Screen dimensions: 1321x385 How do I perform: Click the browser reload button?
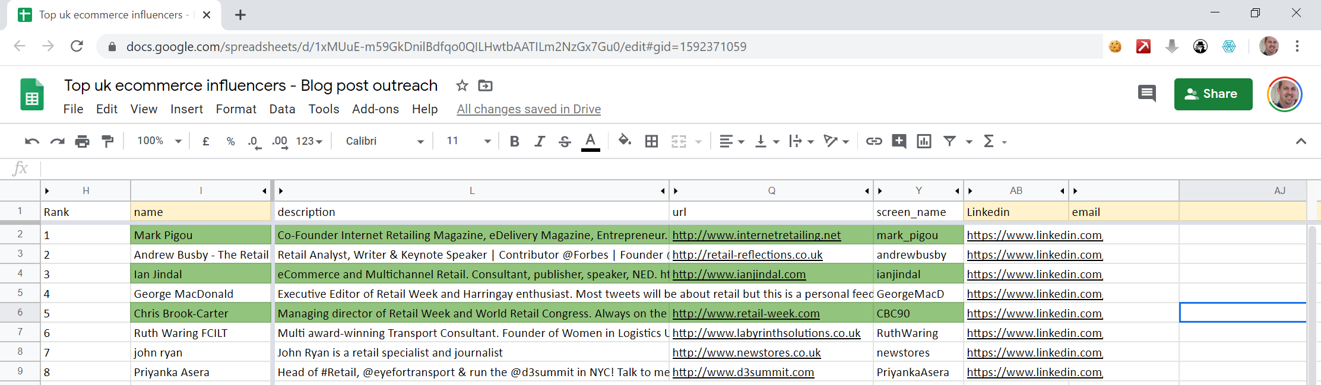[x=77, y=46]
